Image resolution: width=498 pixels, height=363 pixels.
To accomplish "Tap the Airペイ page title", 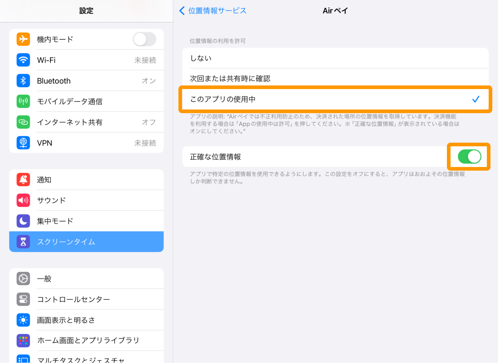I will click(335, 11).
